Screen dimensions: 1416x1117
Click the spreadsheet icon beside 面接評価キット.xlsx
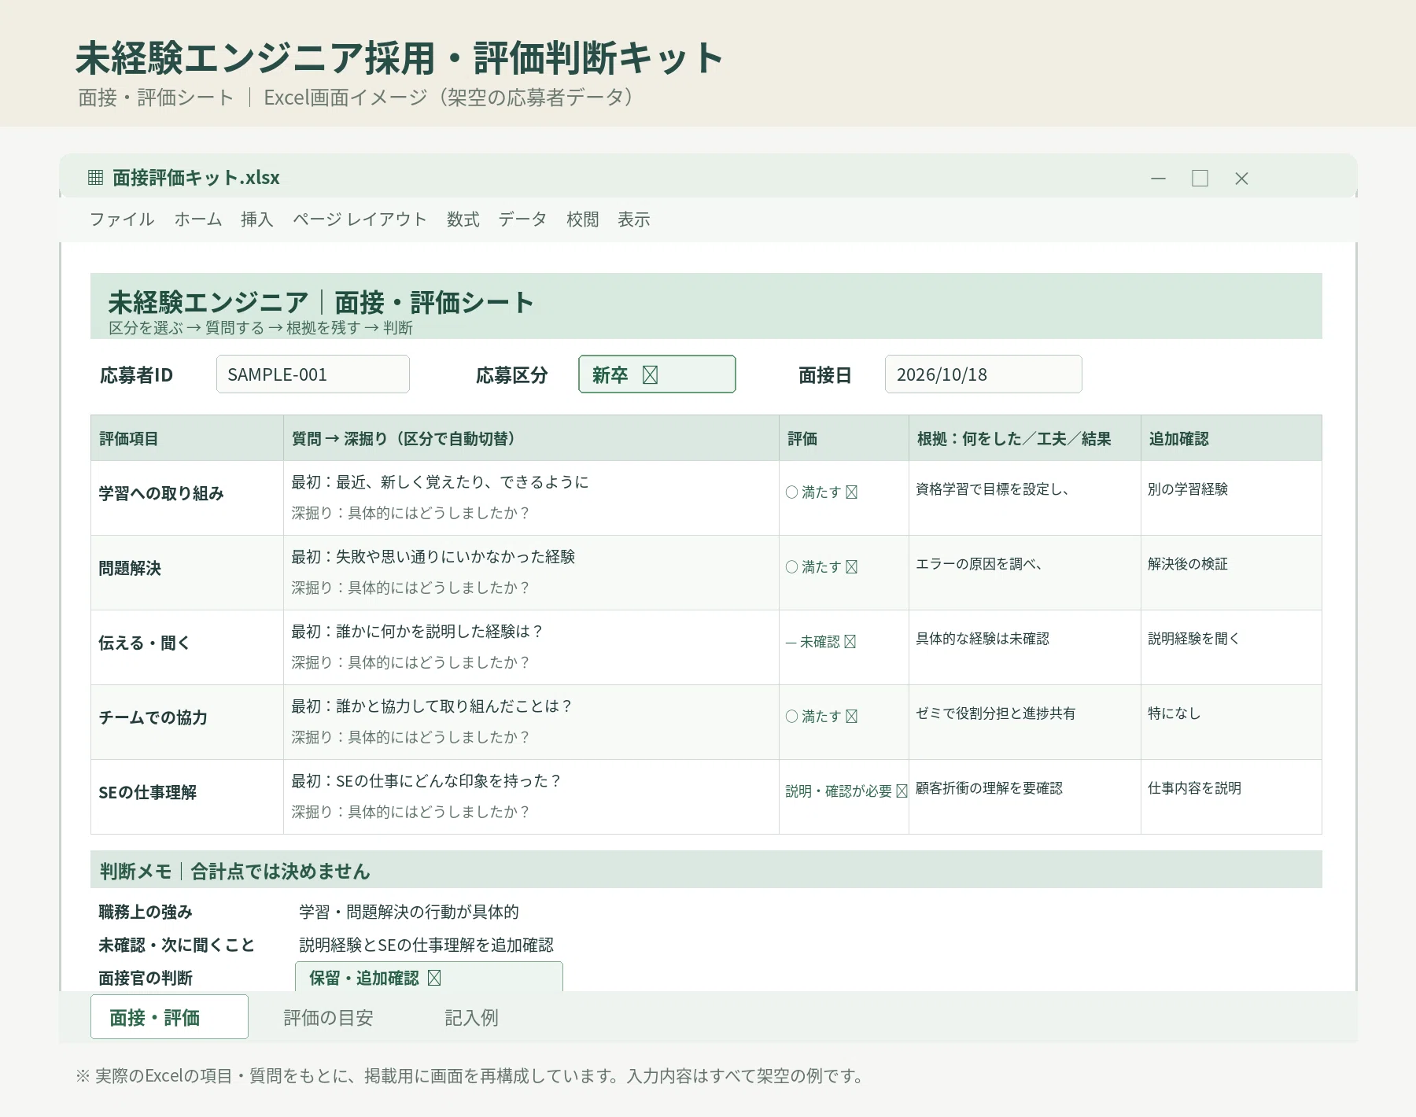95,178
